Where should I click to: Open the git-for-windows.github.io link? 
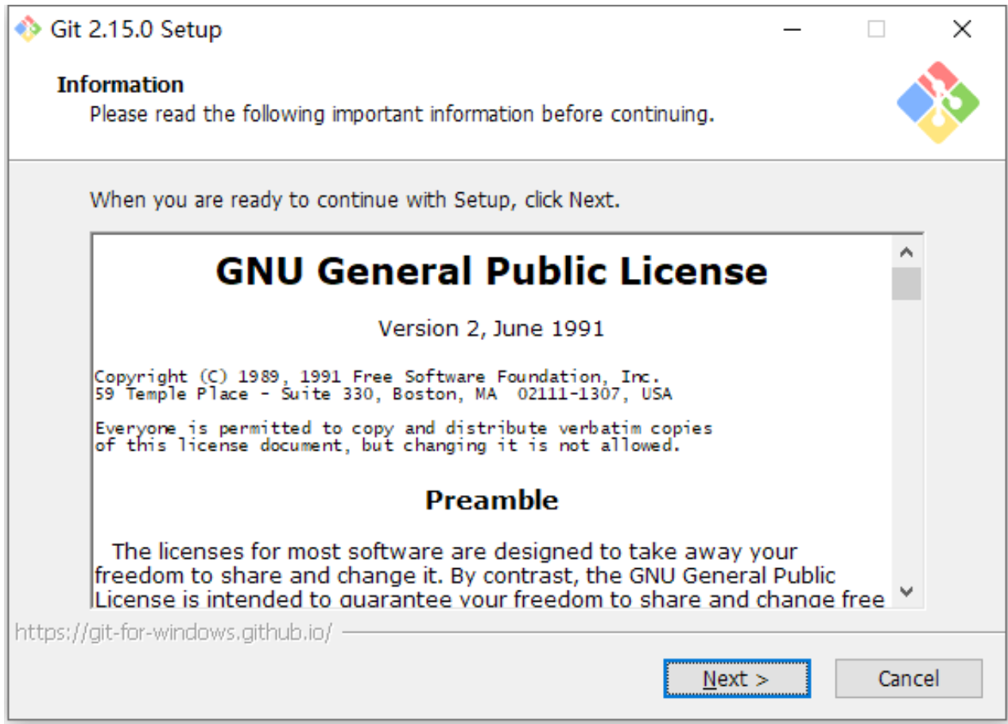pos(173,633)
